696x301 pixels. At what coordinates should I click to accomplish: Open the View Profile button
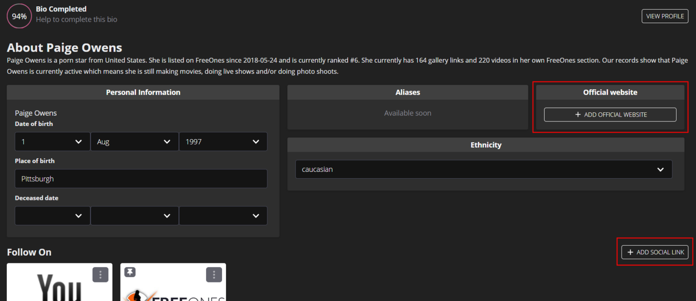[665, 16]
